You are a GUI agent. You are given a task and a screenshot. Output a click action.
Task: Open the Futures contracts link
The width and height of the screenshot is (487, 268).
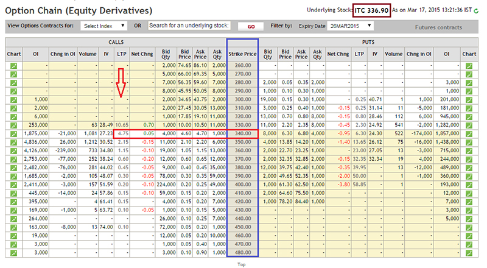(438, 27)
